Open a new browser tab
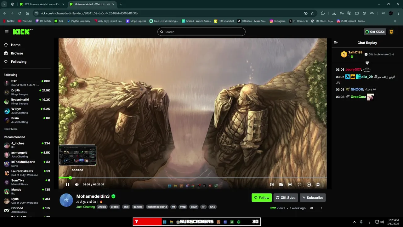This screenshot has height=227, width=403. (x=121, y=4)
